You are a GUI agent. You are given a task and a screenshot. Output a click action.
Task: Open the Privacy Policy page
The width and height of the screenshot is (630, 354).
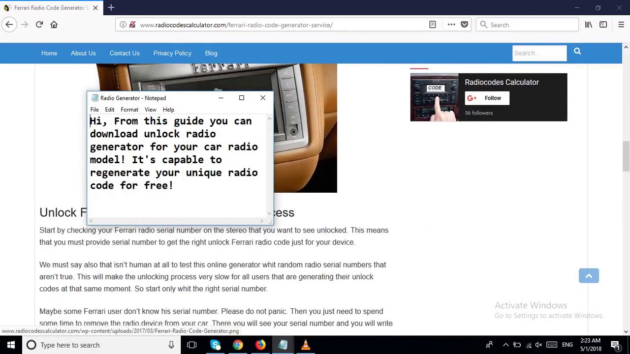click(x=172, y=53)
